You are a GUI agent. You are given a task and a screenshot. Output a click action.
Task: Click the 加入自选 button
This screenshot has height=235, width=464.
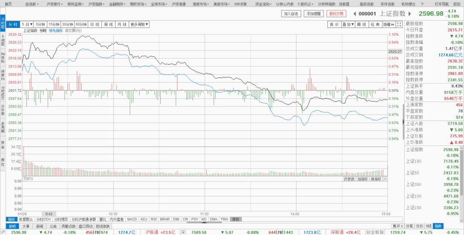pyautogui.click(x=292, y=14)
